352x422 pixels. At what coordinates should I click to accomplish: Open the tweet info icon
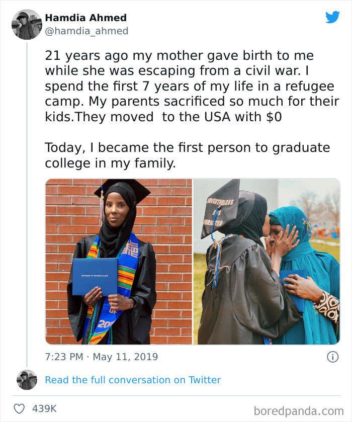coord(334,357)
